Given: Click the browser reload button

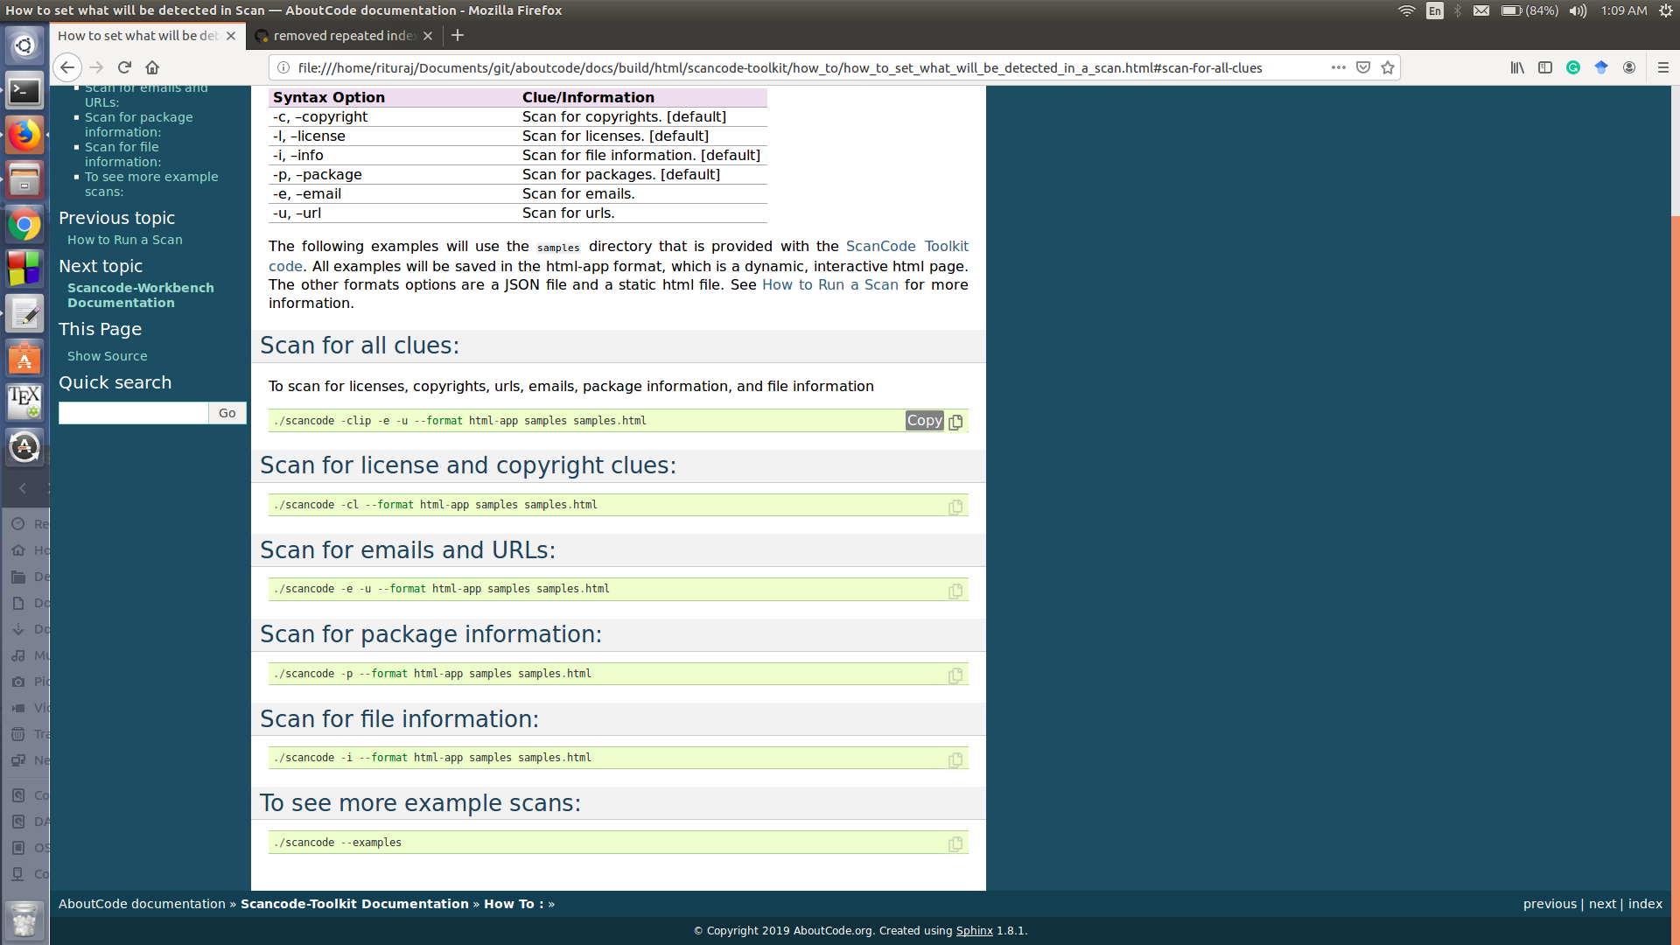Looking at the screenshot, I should [x=124, y=67].
